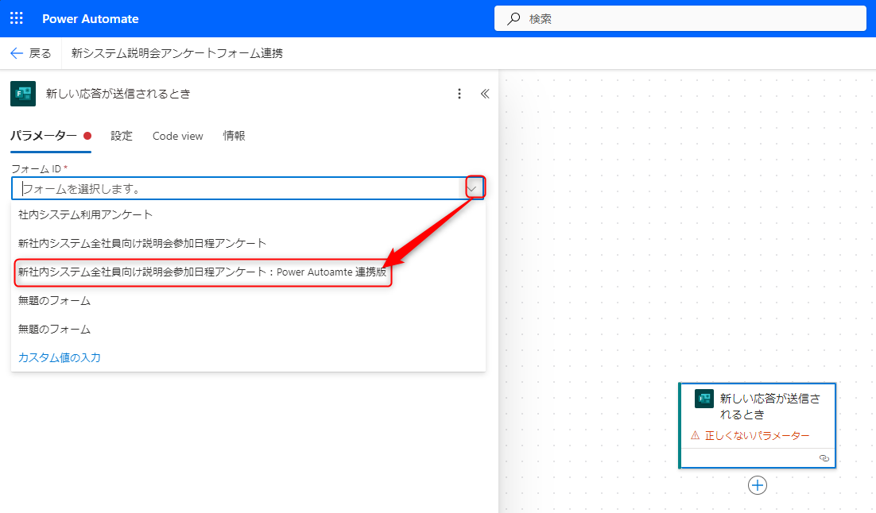Click the flow name 新システム説明会アンケートフォーム連携
The height and width of the screenshot is (513, 876).
[177, 53]
